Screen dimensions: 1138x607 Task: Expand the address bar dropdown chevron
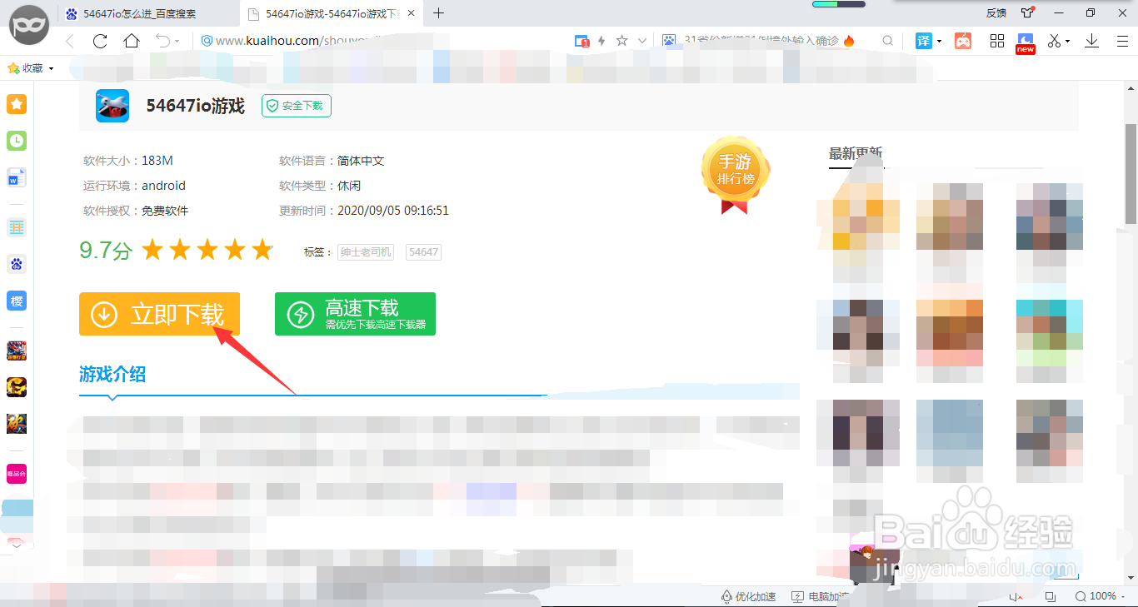point(641,41)
